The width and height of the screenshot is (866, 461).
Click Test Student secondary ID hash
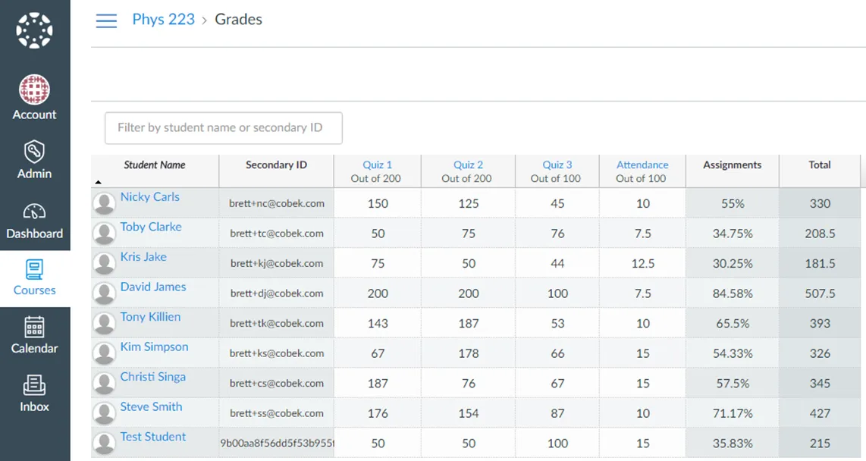277,443
